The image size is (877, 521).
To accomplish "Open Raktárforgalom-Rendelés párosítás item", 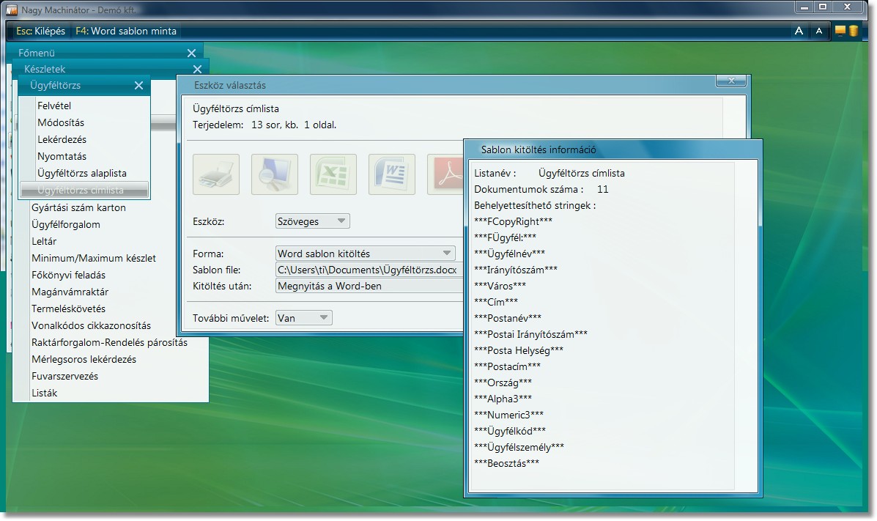I will (x=110, y=342).
